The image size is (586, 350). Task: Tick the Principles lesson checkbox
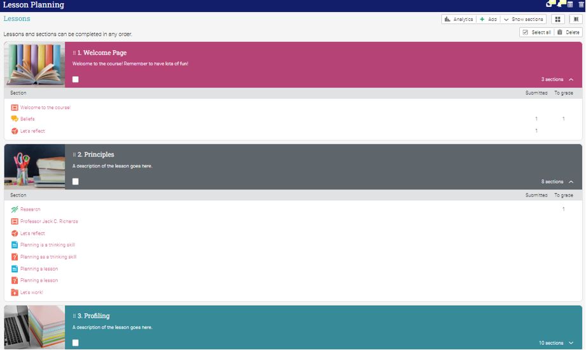tap(76, 181)
